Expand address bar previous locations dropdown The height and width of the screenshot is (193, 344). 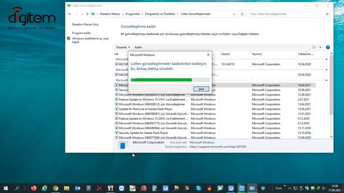pos(234,14)
